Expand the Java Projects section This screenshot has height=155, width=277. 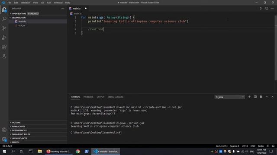pyautogui.click(x=38, y=138)
